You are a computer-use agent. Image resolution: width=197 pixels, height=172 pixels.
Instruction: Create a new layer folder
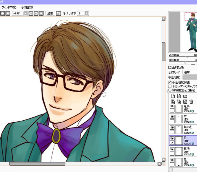tap(185, 96)
